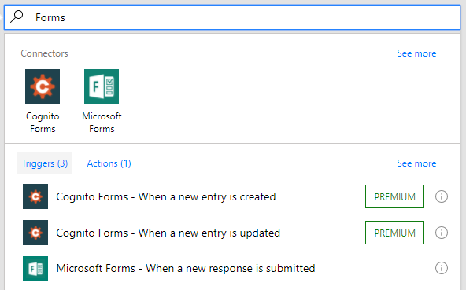Click the "Microsoft Forms" label under connectors
The image size is (466, 290).
tap(102, 123)
